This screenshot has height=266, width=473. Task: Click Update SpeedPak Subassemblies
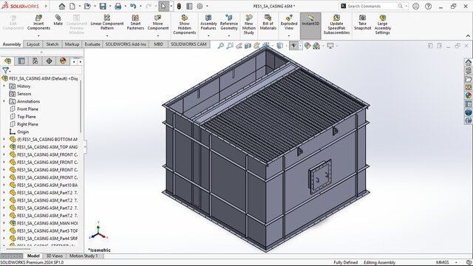(x=336, y=24)
